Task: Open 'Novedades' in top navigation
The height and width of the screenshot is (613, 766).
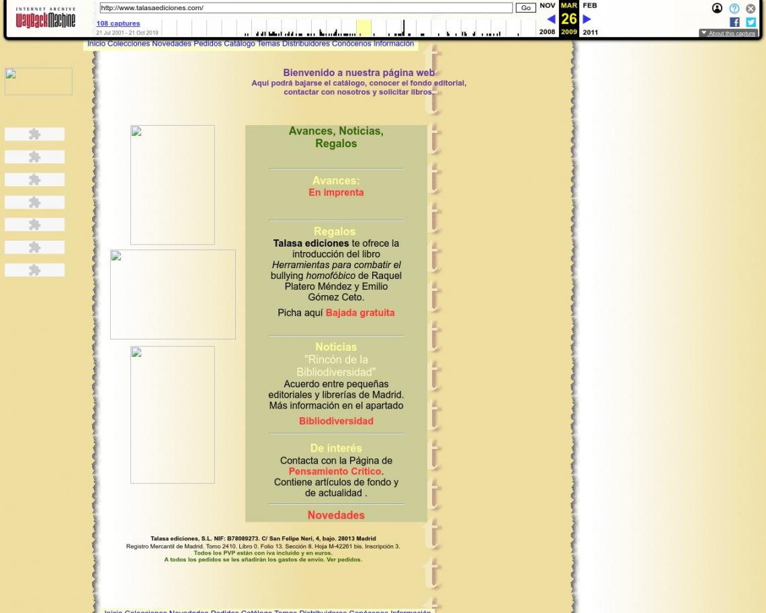Action: [x=171, y=44]
